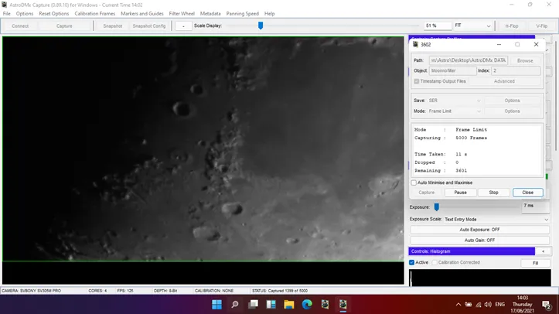Click the volume icon in system tray
This screenshot has width=559, height=314.
[488, 305]
